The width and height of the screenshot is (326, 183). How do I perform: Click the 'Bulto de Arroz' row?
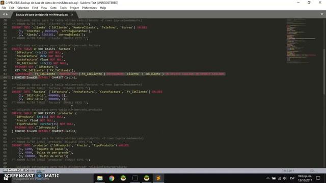(43, 156)
